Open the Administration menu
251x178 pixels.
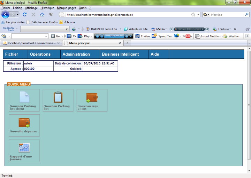click(80, 54)
